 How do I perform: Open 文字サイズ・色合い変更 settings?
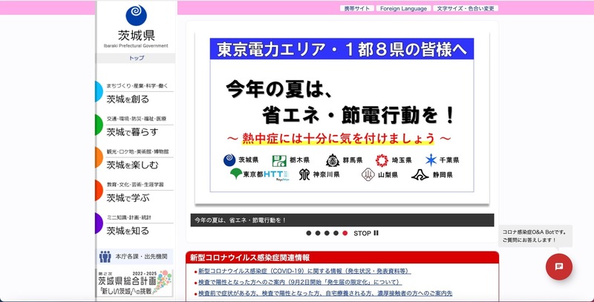466,8
